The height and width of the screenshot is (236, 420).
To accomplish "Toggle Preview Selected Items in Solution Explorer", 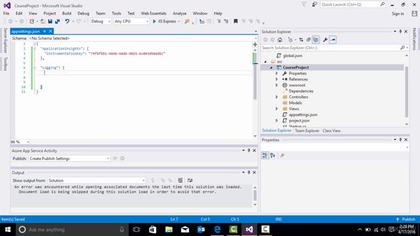I will tap(333, 40).
